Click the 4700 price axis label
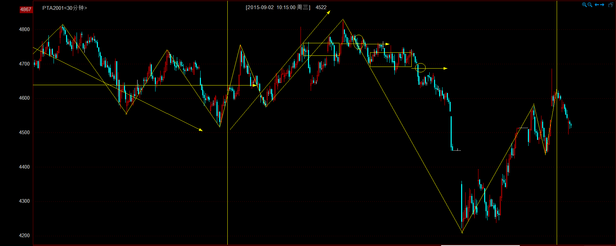The height and width of the screenshot is (246, 616). [24, 64]
